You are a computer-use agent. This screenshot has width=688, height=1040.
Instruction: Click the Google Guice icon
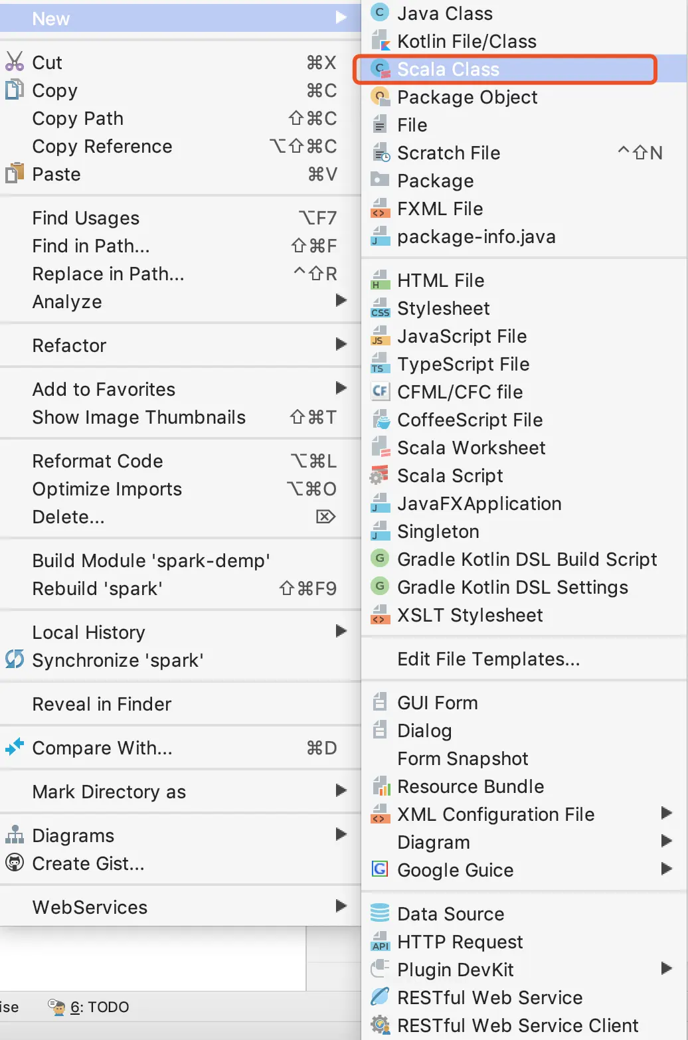380,869
